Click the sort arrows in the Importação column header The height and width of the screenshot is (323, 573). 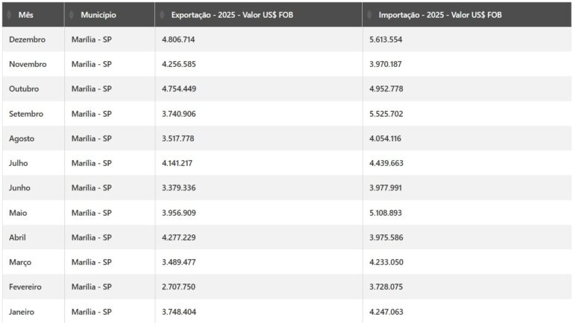(369, 15)
